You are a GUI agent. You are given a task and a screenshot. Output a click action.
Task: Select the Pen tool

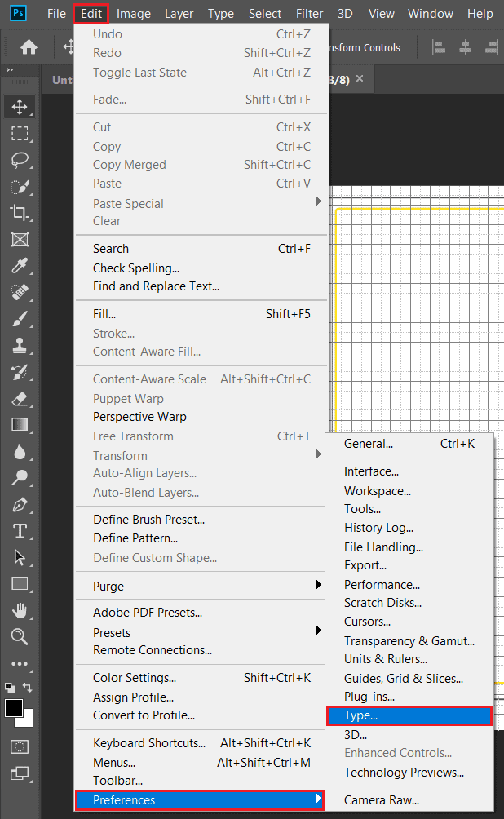coord(20,505)
